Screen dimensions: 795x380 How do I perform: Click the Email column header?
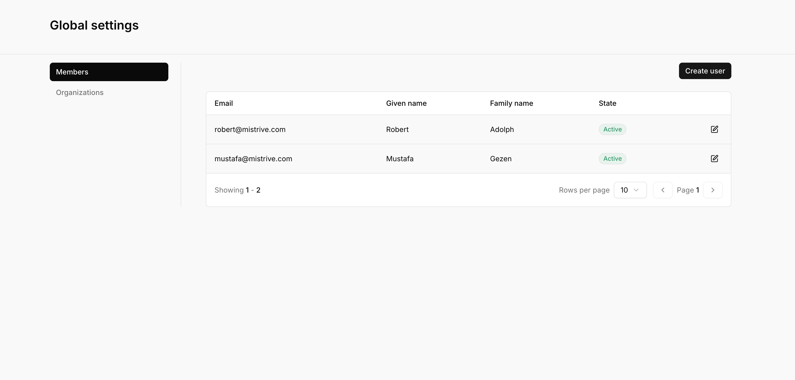click(x=224, y=103)
